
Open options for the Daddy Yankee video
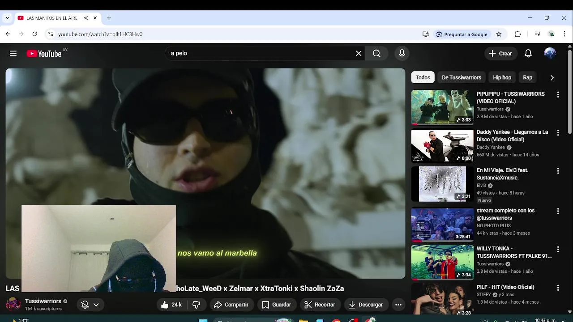[x=558, y=133]
